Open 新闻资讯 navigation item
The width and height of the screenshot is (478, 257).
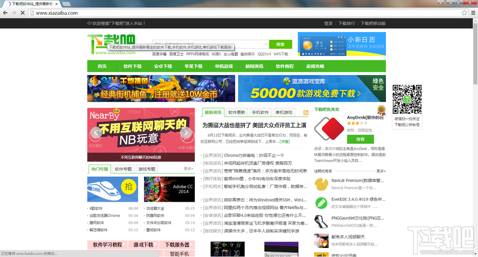pos(254,66)
